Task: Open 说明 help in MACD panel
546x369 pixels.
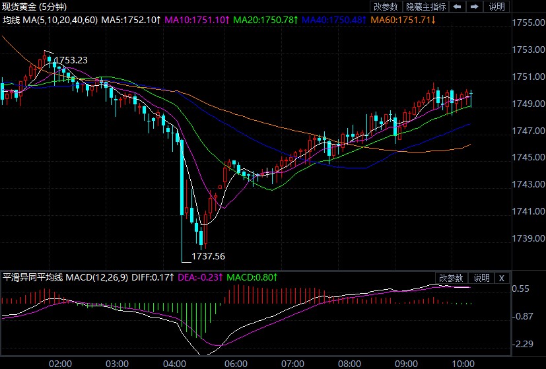Action: pos(481,278)
